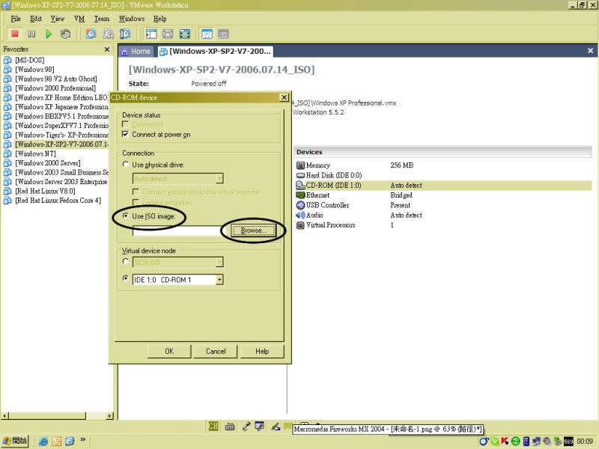Screen dimensions: 599x449
Task: Click Cancel in the CD-ROM device dialog
Action: click(216, 351)
